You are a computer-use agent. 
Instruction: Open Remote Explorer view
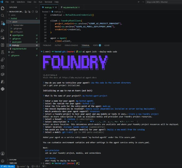click(x=2, y=38)
